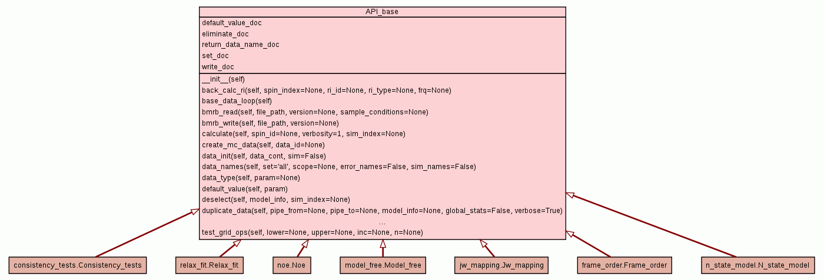Screen dimensions: 824x280
Task: Open the model_free.Model_free class node
Action: coord(383,265)
